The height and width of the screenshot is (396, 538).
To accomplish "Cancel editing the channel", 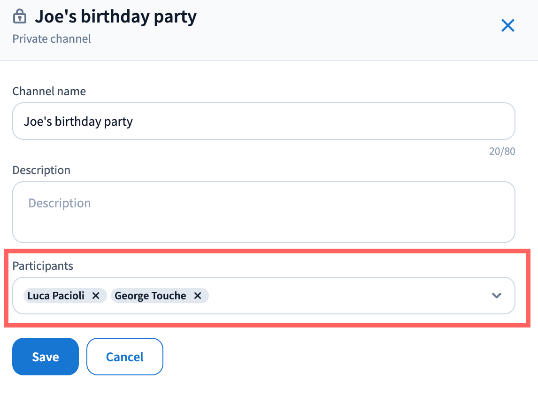I will (124, 357).
